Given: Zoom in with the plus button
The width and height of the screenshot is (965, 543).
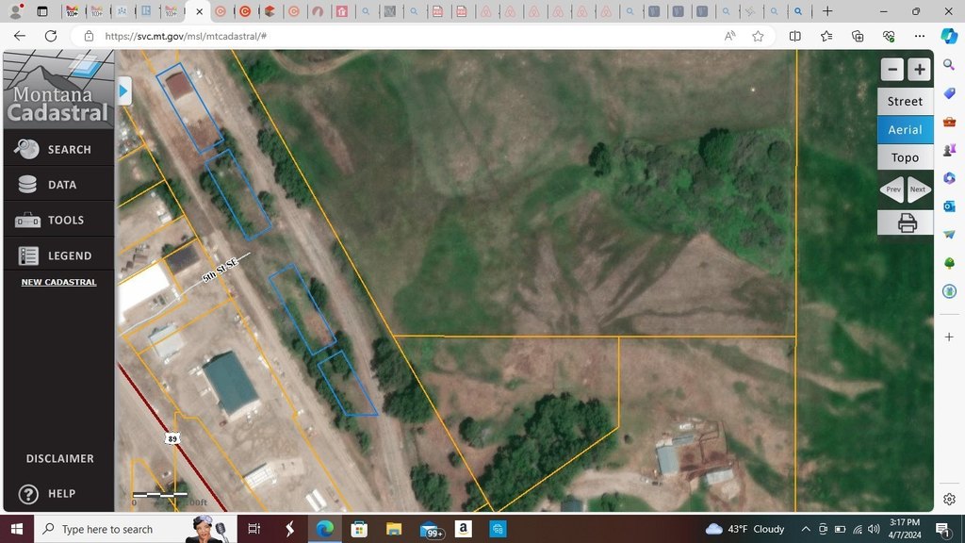Looking at the screenshot, I should (x=919, y=70).
